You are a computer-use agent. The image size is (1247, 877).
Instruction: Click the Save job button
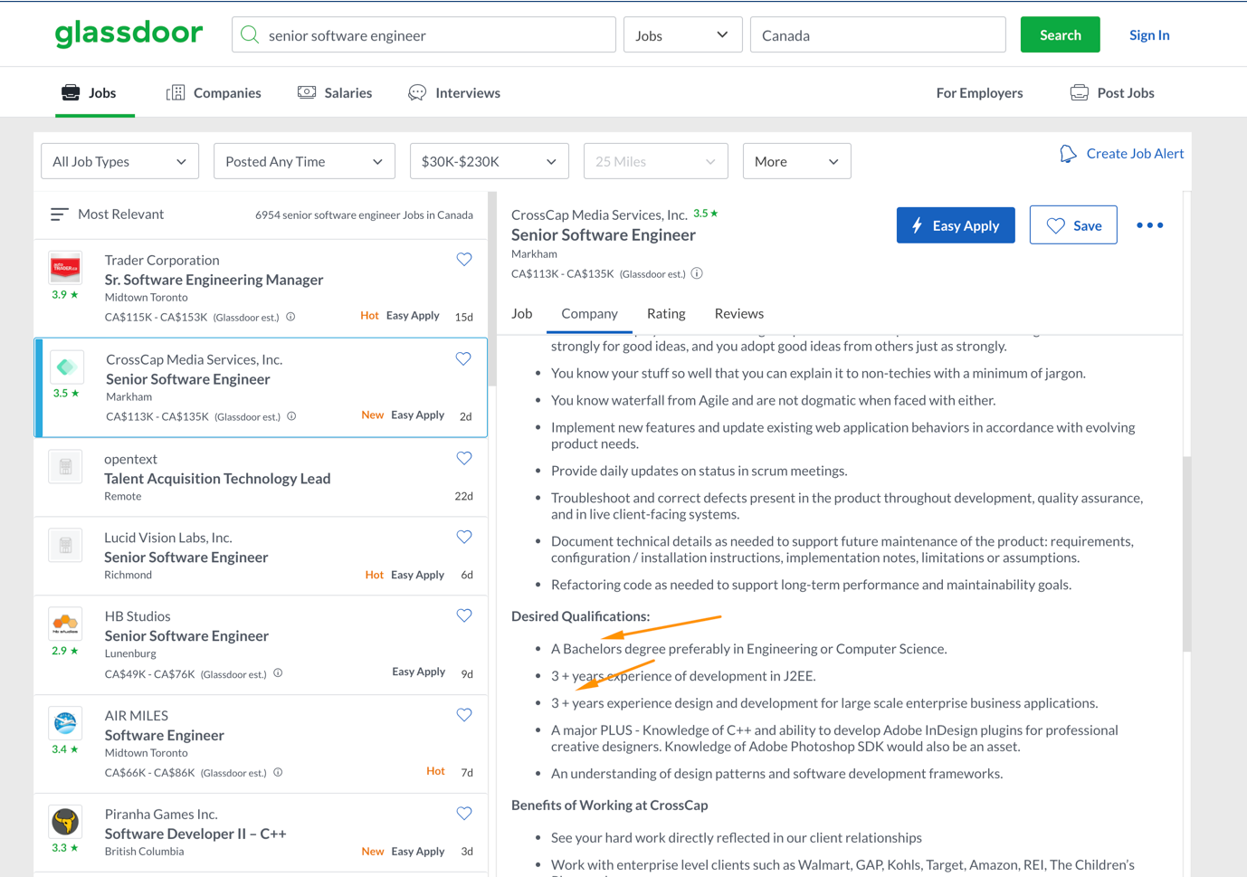[1073, 225]
